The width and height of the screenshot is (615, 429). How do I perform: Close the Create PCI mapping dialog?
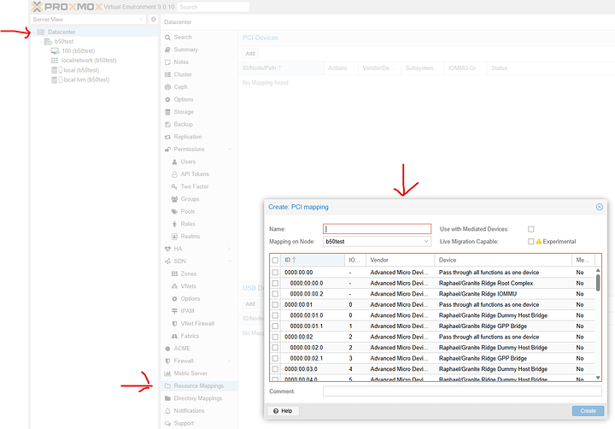coord(599,207)
